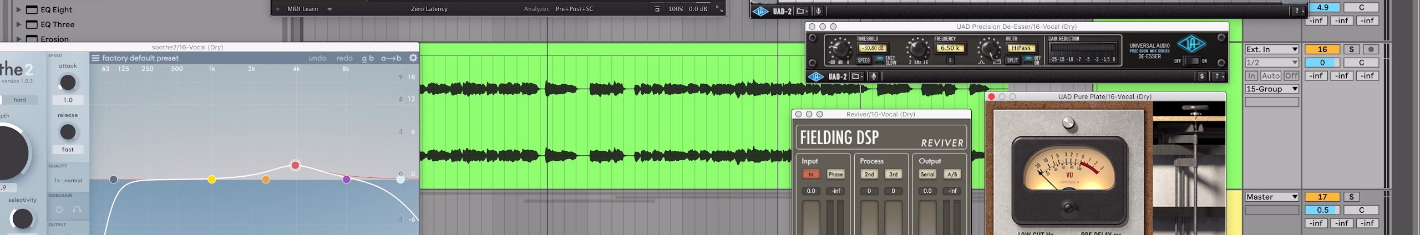Click the De-Esser help question mark
The width and height of the screenshot is (1420, 235).
click(x=1217, y=76)
